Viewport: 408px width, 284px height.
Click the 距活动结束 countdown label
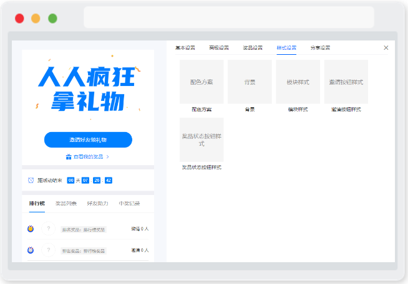50,181
